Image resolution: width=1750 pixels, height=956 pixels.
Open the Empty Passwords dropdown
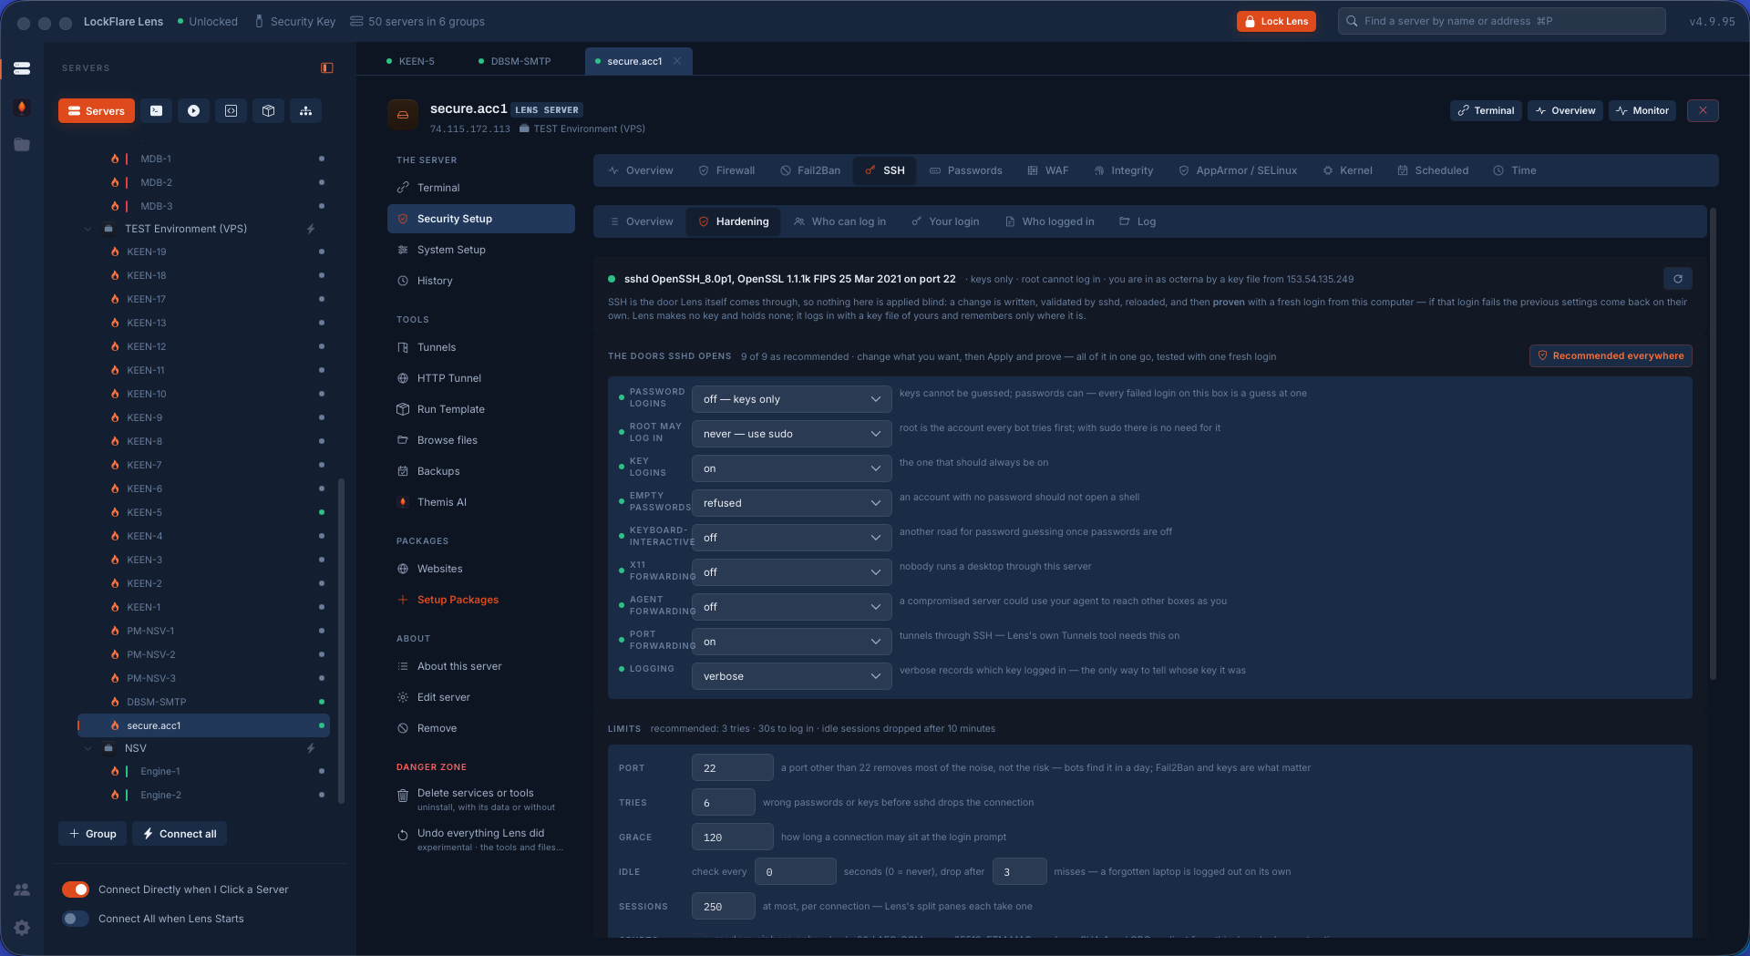tap(791, 503)
